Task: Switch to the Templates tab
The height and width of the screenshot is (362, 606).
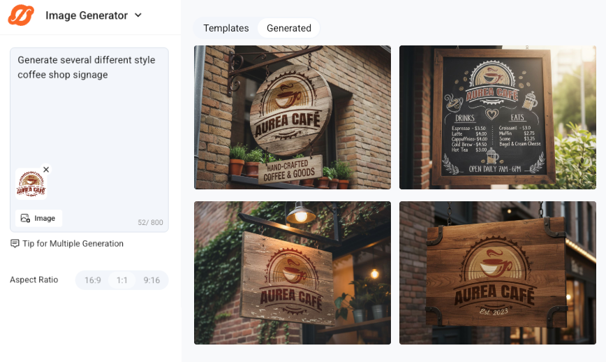Action: point(226,28)
